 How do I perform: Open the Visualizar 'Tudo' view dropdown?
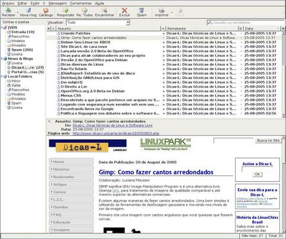pyautogui.click(x=98, y=23)
